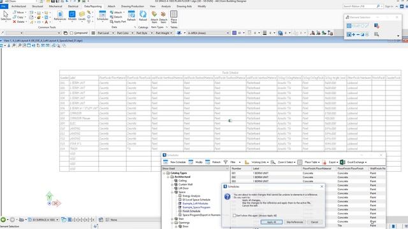Expand the Stair tree node

tap(172, 219)
